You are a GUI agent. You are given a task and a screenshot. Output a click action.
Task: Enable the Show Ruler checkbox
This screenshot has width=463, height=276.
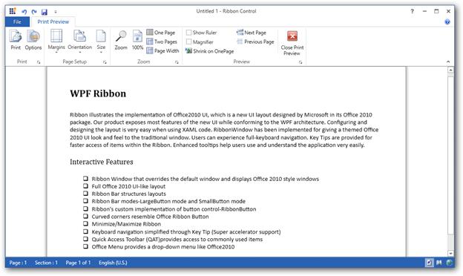(188, 33)
